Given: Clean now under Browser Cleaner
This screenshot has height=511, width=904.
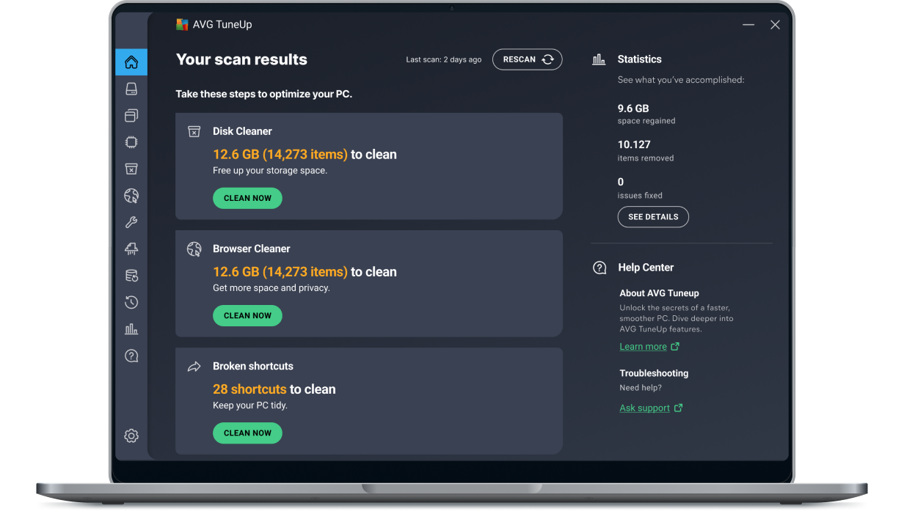Looking at the screenshot, I should pos(247,315).
